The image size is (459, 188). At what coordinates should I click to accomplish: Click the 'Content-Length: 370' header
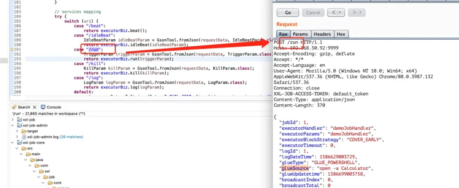[299, 105]
